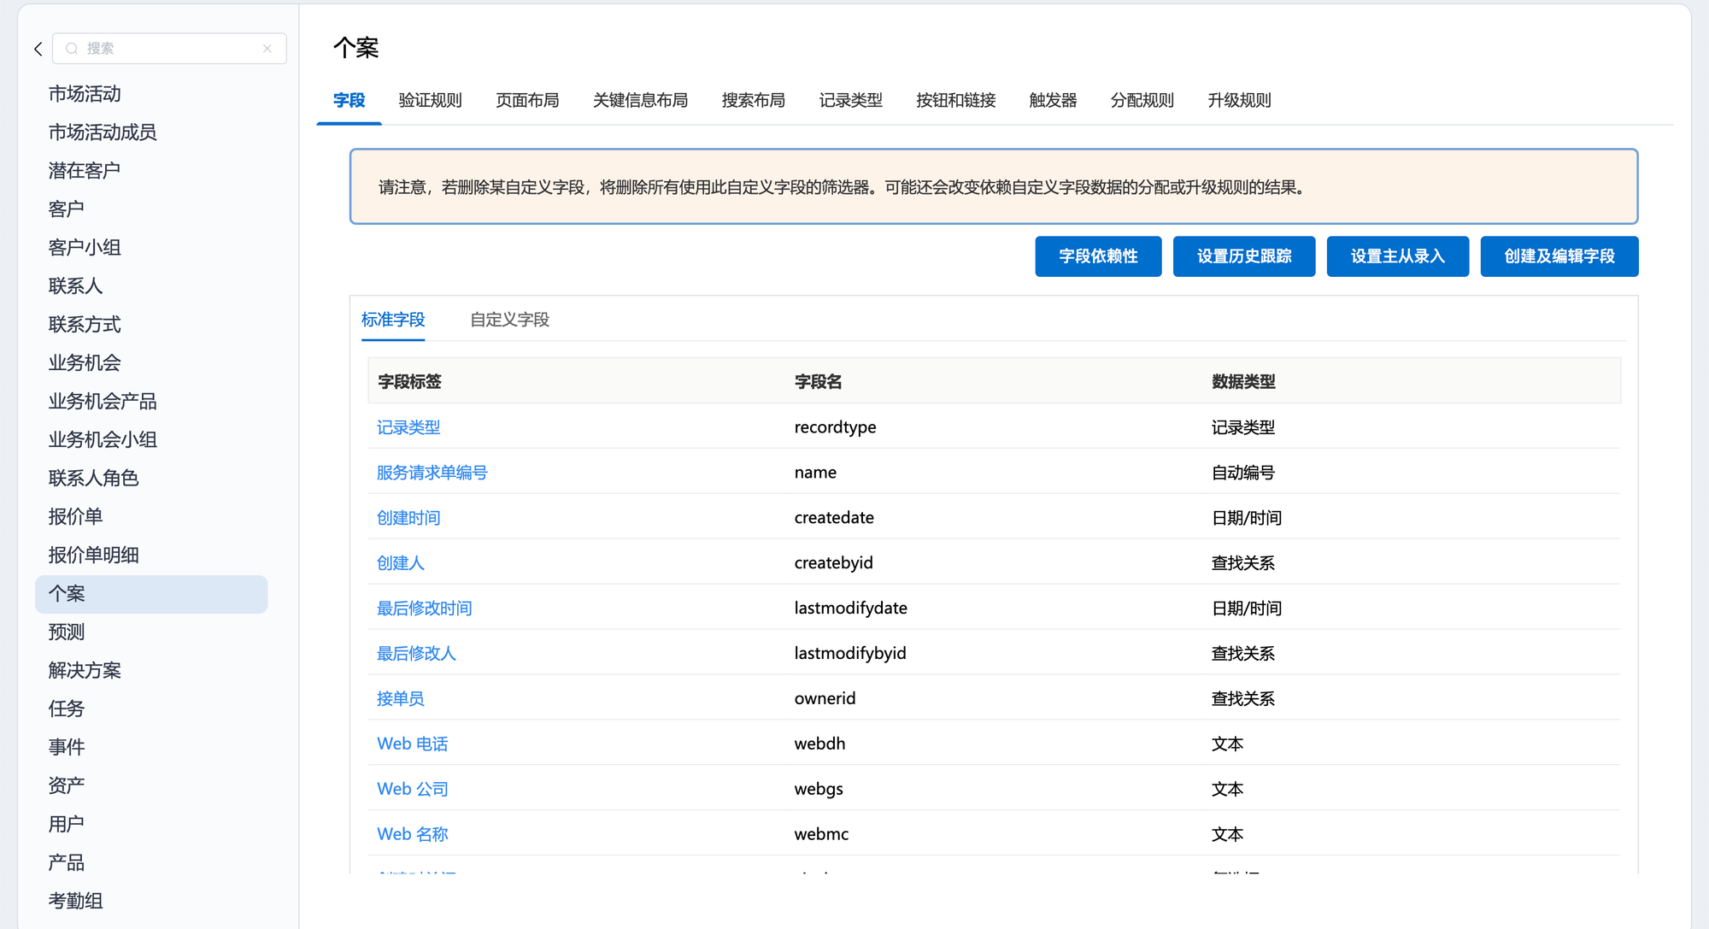Type in the sidebar 搜索 input field
The height and width of the screenshot is (929, 1709).
171,49
